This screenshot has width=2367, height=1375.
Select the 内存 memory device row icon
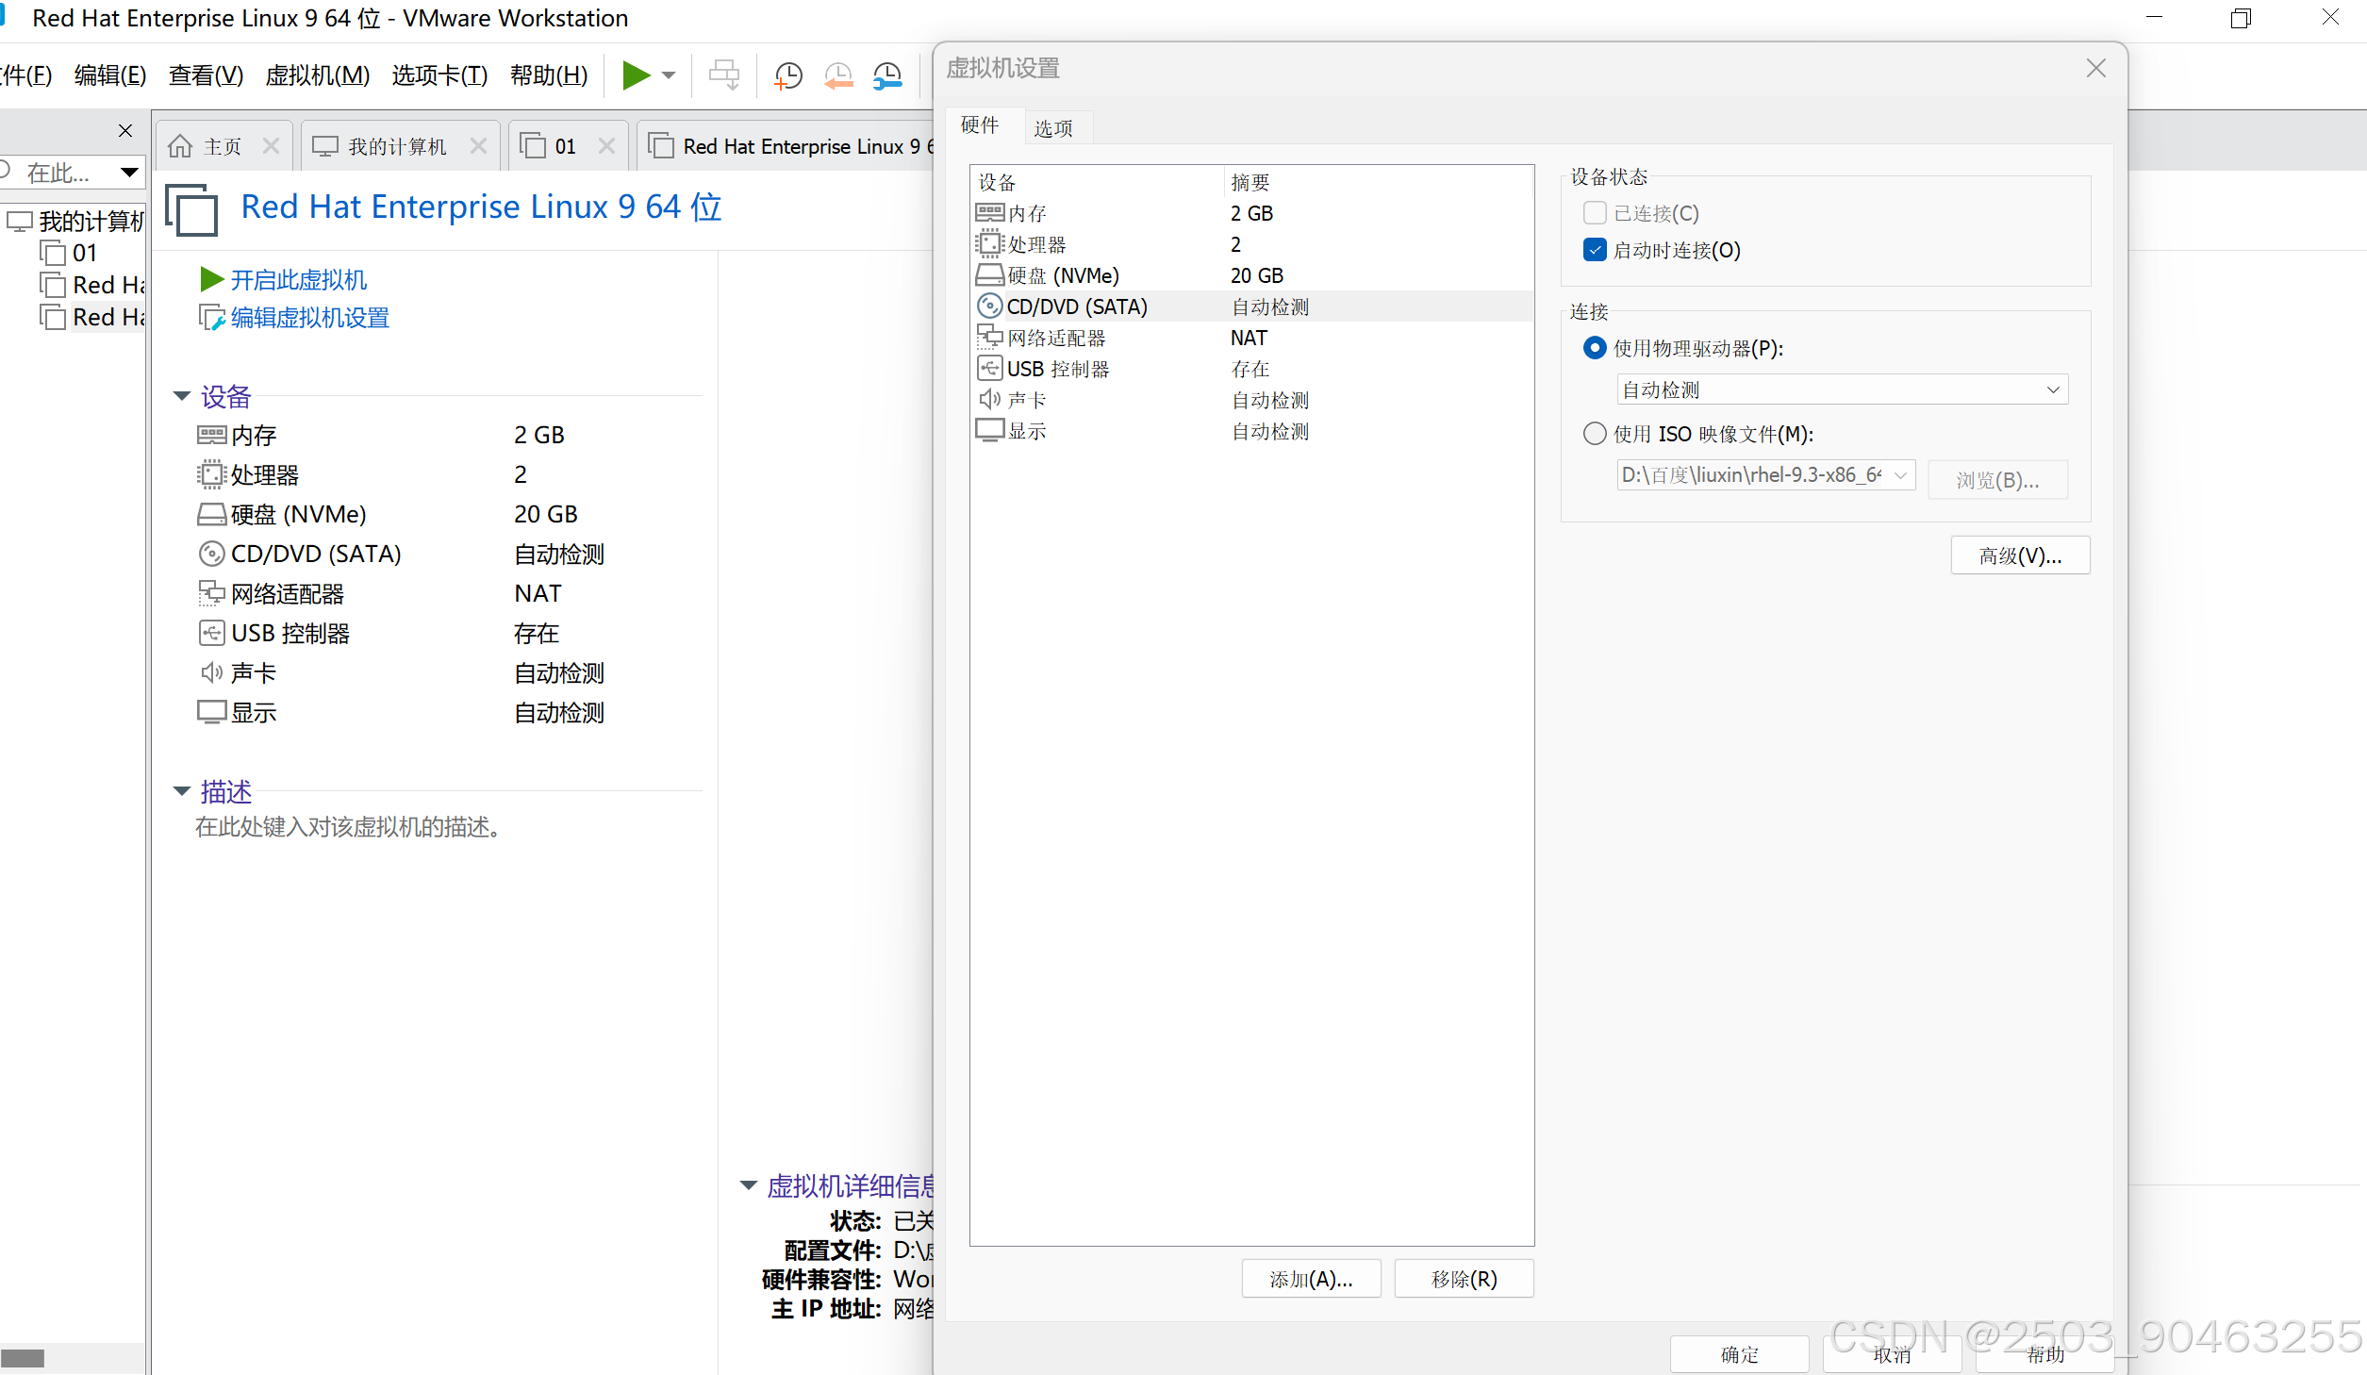point(990,212)
